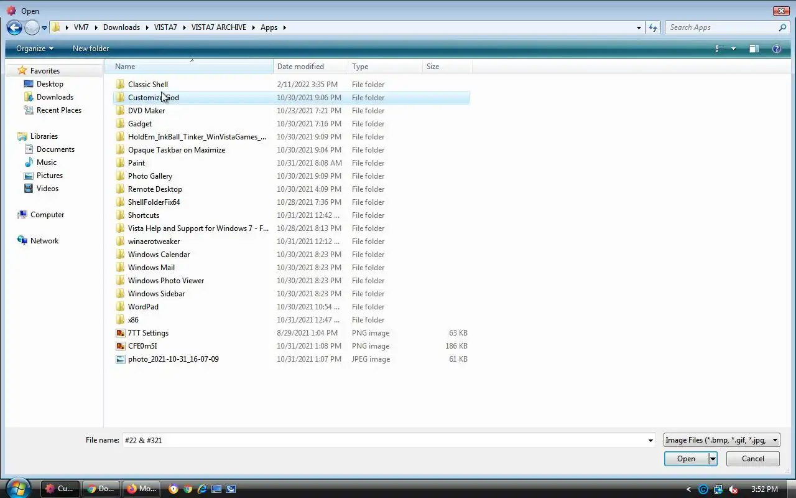Select the Windows Calendar folder icon

click(x=121, y=254)
